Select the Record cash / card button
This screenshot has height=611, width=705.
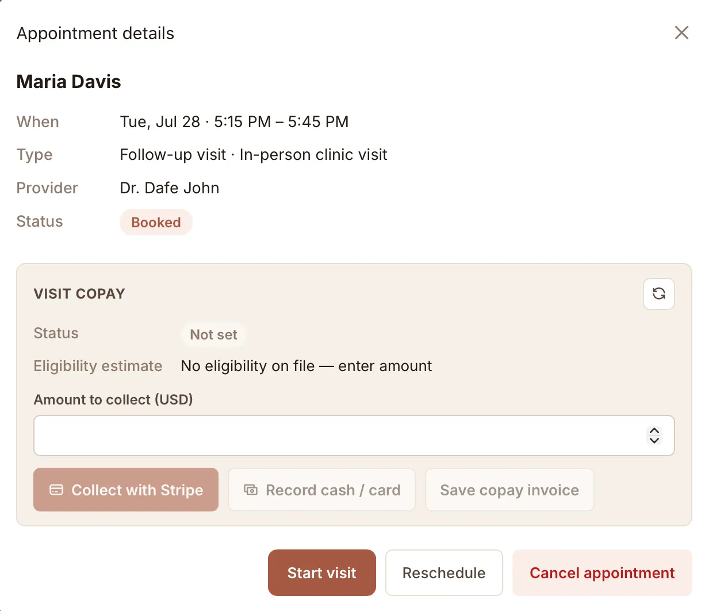tap(321, 490)
